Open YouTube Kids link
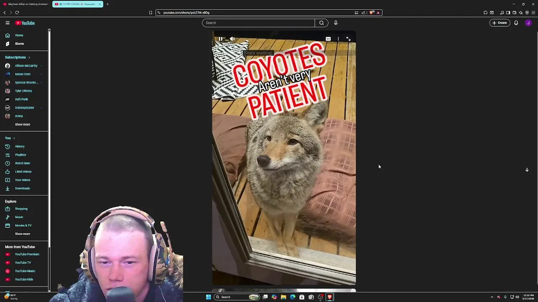Screen dimensions: 538x302 click(24, 279)
